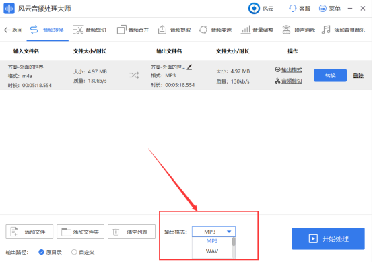Viewport: 373px width, 262px height.
Task: Click 删除 to remove the file
Action: point(358,76)
